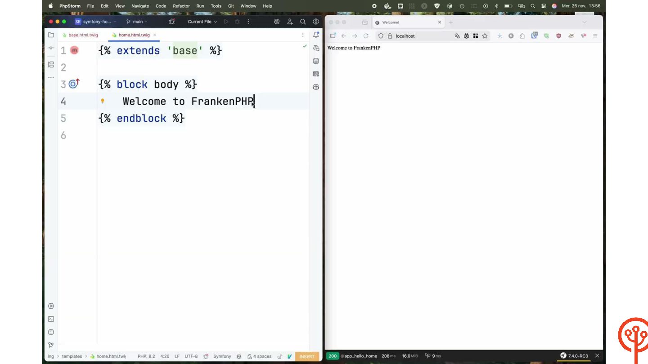
Task: Open the Git tool window
Action: coord(51,345)
